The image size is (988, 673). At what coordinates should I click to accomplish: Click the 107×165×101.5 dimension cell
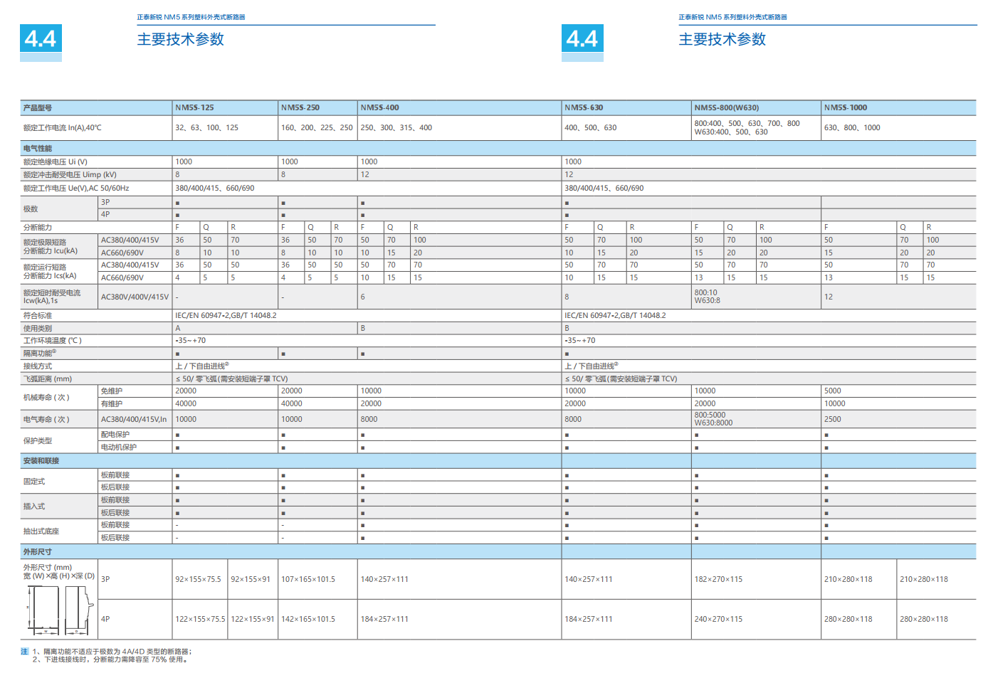tap(308, 580)
